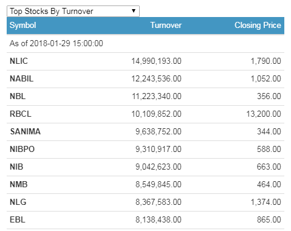Open the NIB stock symbol link
The image size is (291, 231).
[x=16, y=167]
